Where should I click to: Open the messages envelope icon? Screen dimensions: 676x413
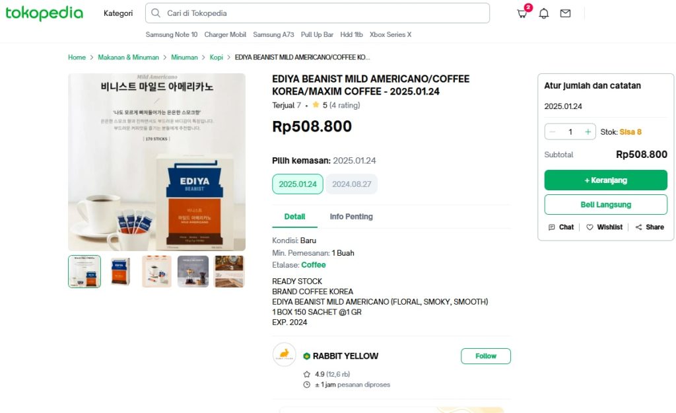pyautogui.click(x=565, y=13)
